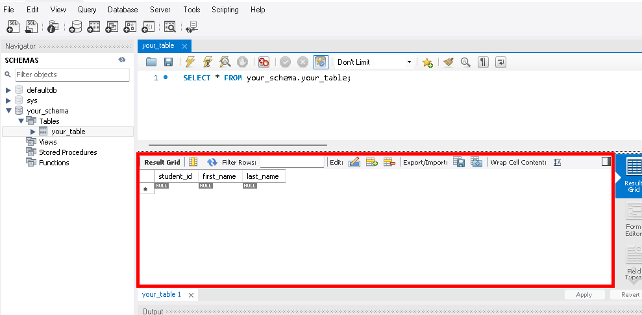Collapse the your_schema schema
Viewport: 642px width, 315px height.
pos(8,111)
